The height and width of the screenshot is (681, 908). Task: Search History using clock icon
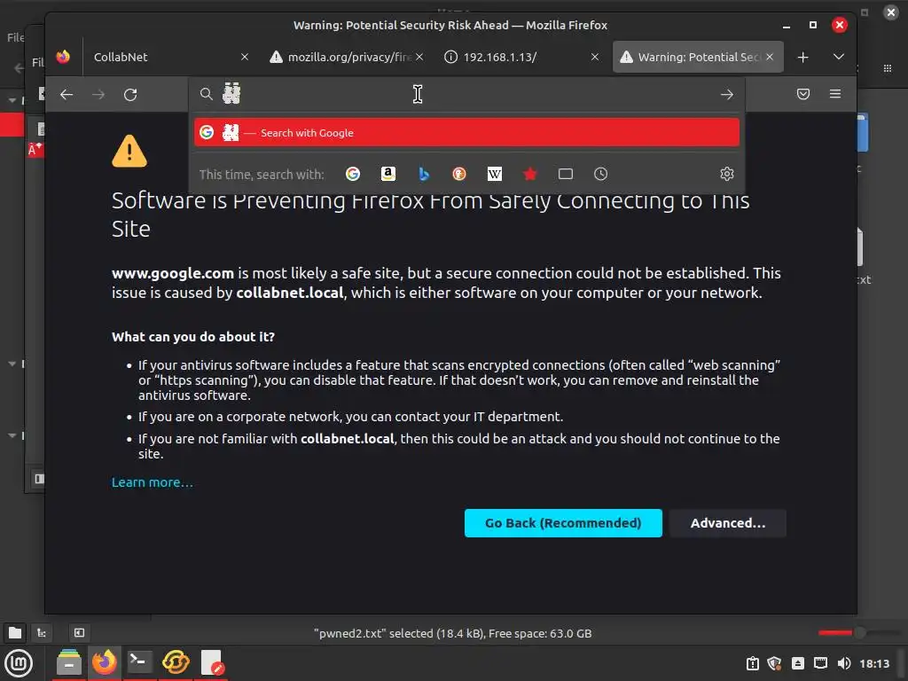point(601,174)
